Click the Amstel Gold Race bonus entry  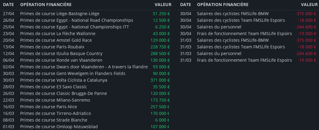pyautogui.click(x=56, y=40)
